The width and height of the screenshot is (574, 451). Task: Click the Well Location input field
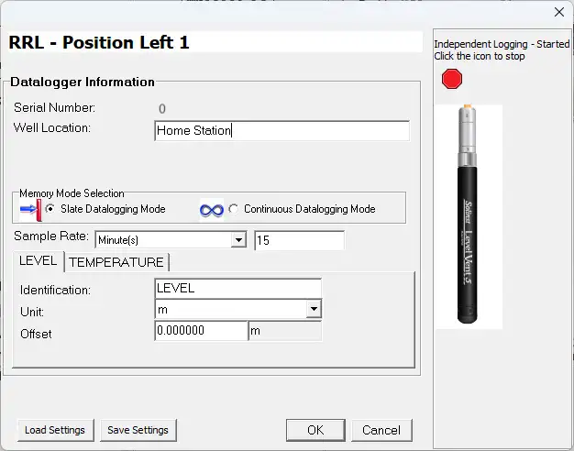281,131
